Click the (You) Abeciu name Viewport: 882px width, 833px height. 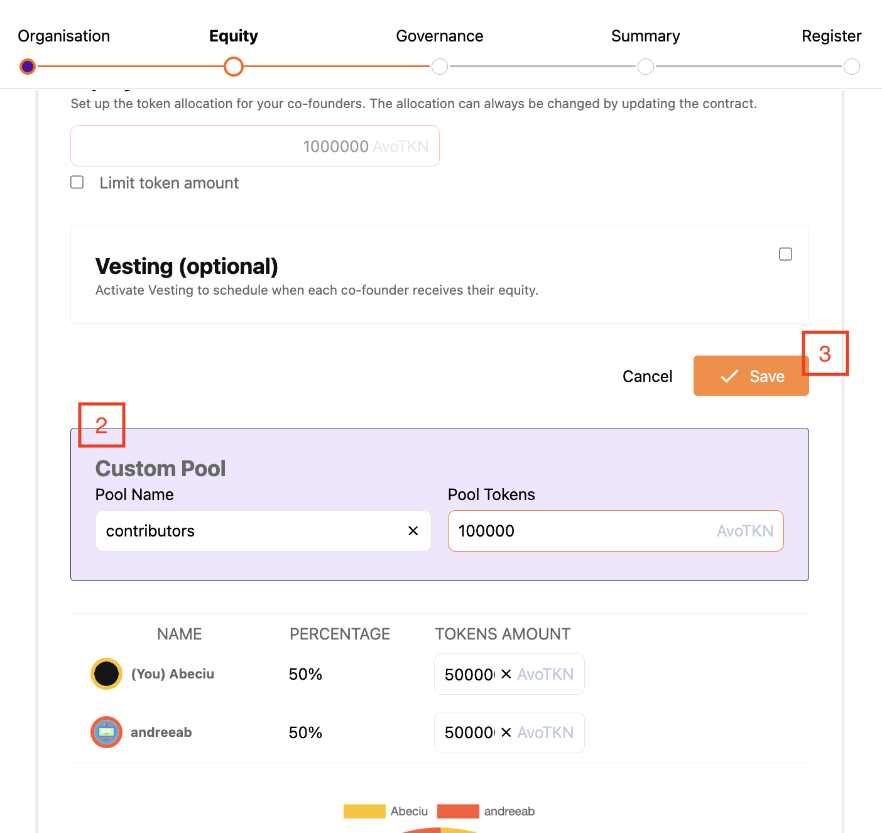[173, 673]
